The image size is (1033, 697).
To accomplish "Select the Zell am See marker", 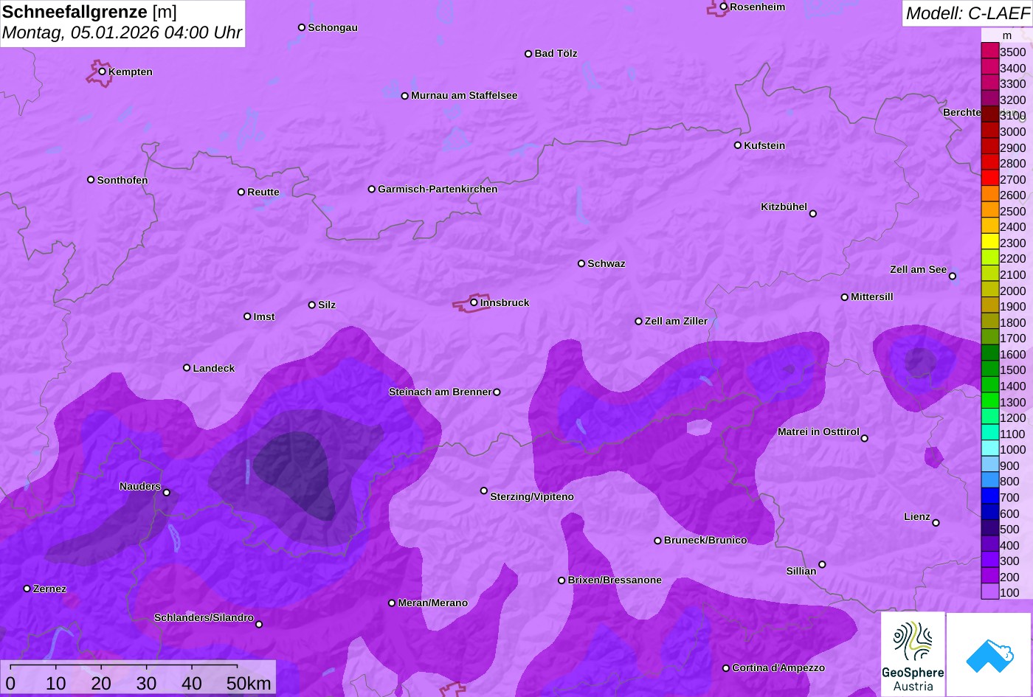I will pos(953,277).
